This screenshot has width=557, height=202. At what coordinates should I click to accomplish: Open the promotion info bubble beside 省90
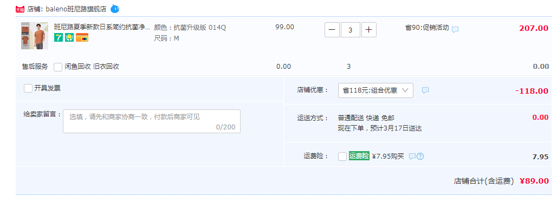click(x=455, y=29)
